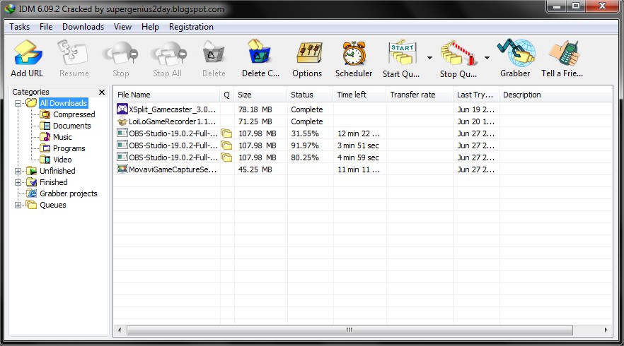
Task: Open Options from the toolbar
Action: click(x=308, y=52)
